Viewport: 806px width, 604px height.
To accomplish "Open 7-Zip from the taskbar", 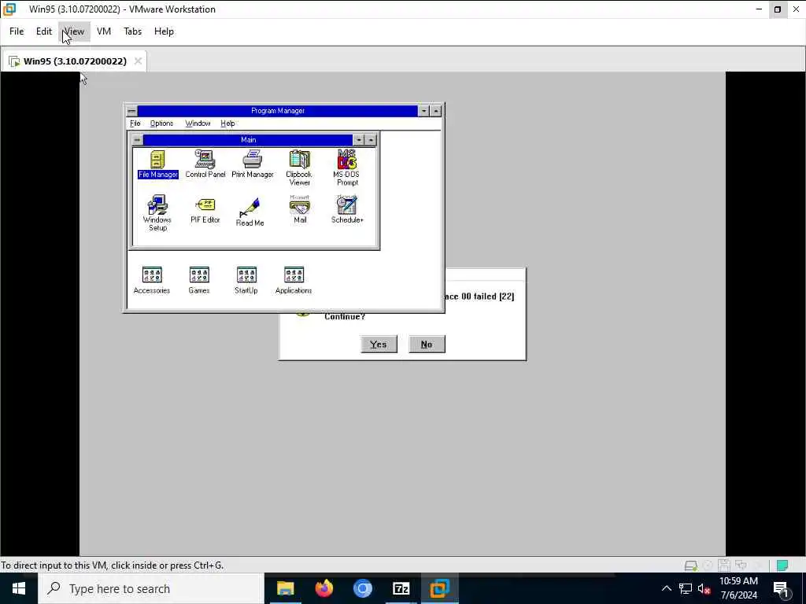I will pos(401,588).
